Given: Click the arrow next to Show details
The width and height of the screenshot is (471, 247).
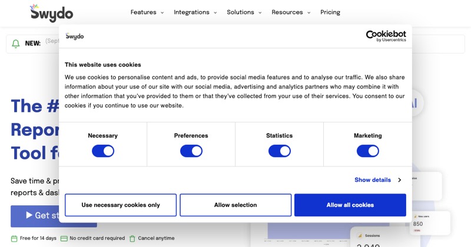Looking at the screenshot, I should 400,180.
